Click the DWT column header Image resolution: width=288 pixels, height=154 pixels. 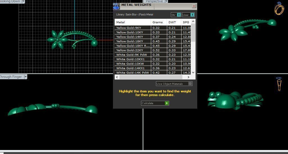pos(174,22)
